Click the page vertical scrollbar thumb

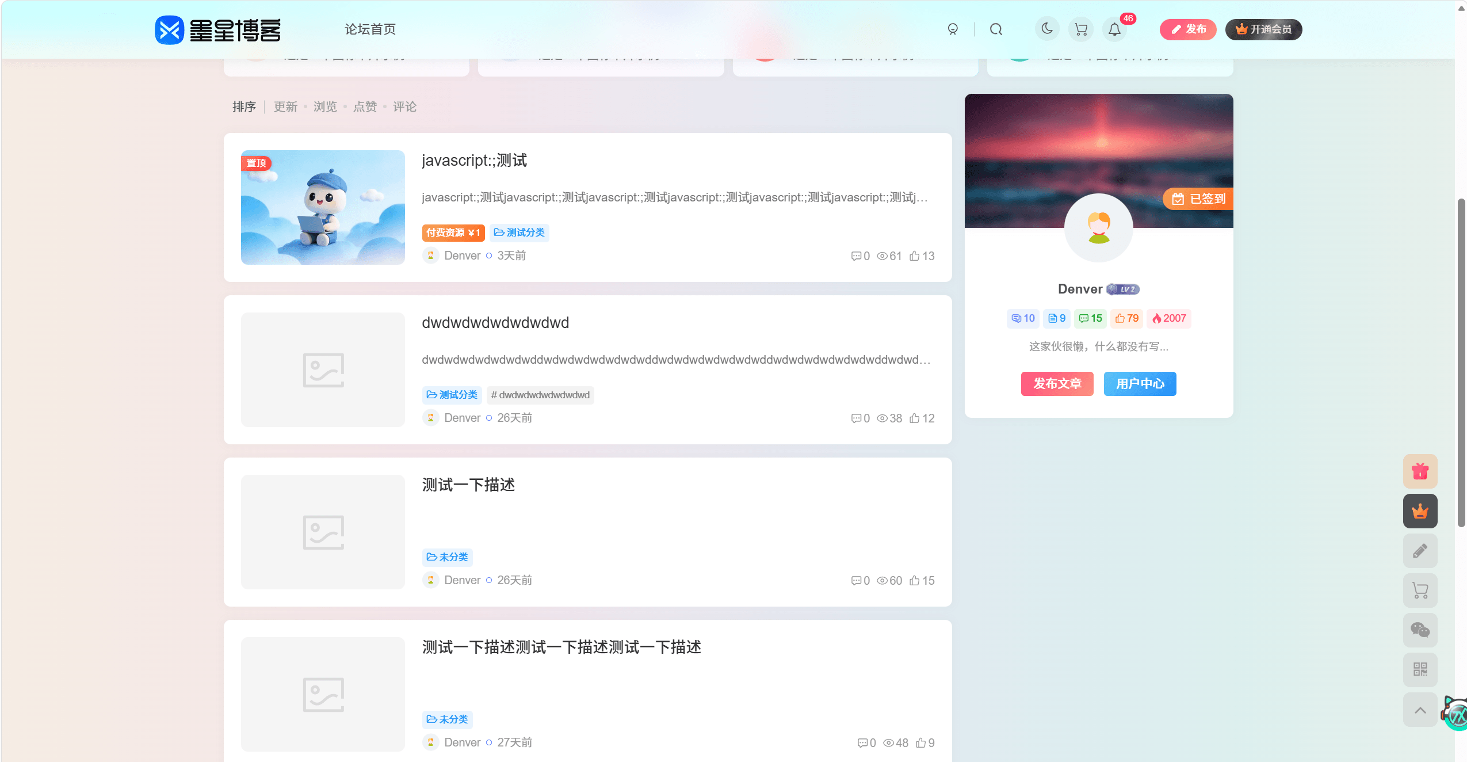click(1461, 363)
